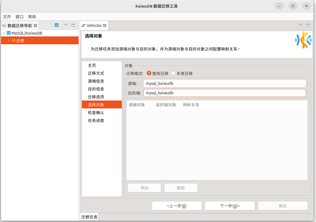Click the orange 迁移 folder icon
The image size is (316, 222).
[14, 40]
